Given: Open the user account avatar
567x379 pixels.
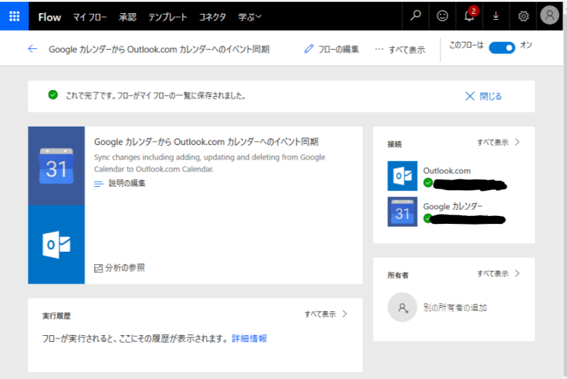Looking at the screenshot, I should (549, 15).
